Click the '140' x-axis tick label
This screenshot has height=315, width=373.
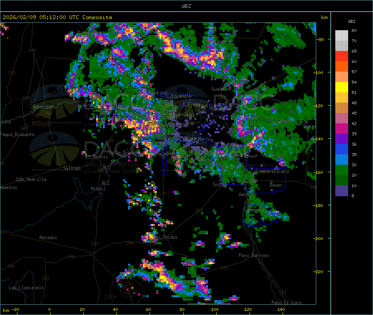[281, 309]
